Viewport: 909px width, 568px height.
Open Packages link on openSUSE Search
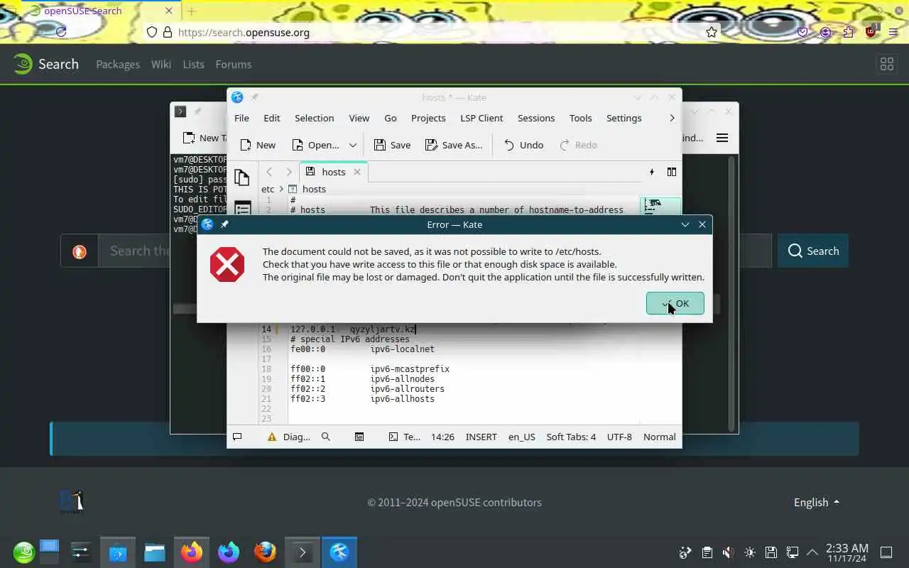point(118,64)
